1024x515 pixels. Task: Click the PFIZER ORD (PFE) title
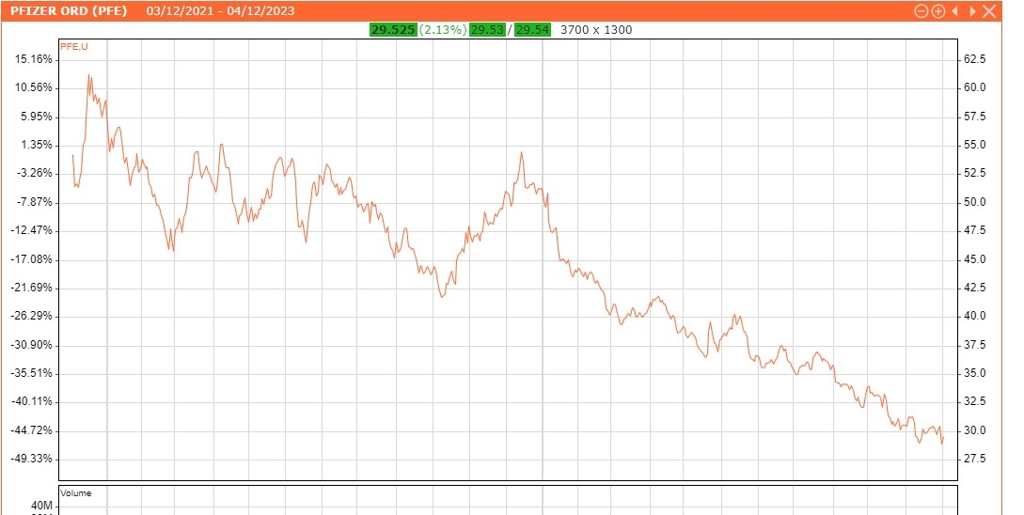point(69,11)
